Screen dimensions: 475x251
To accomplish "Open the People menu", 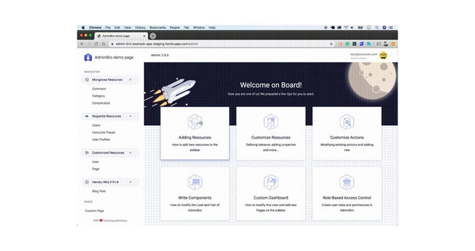I will coord(175,27).
